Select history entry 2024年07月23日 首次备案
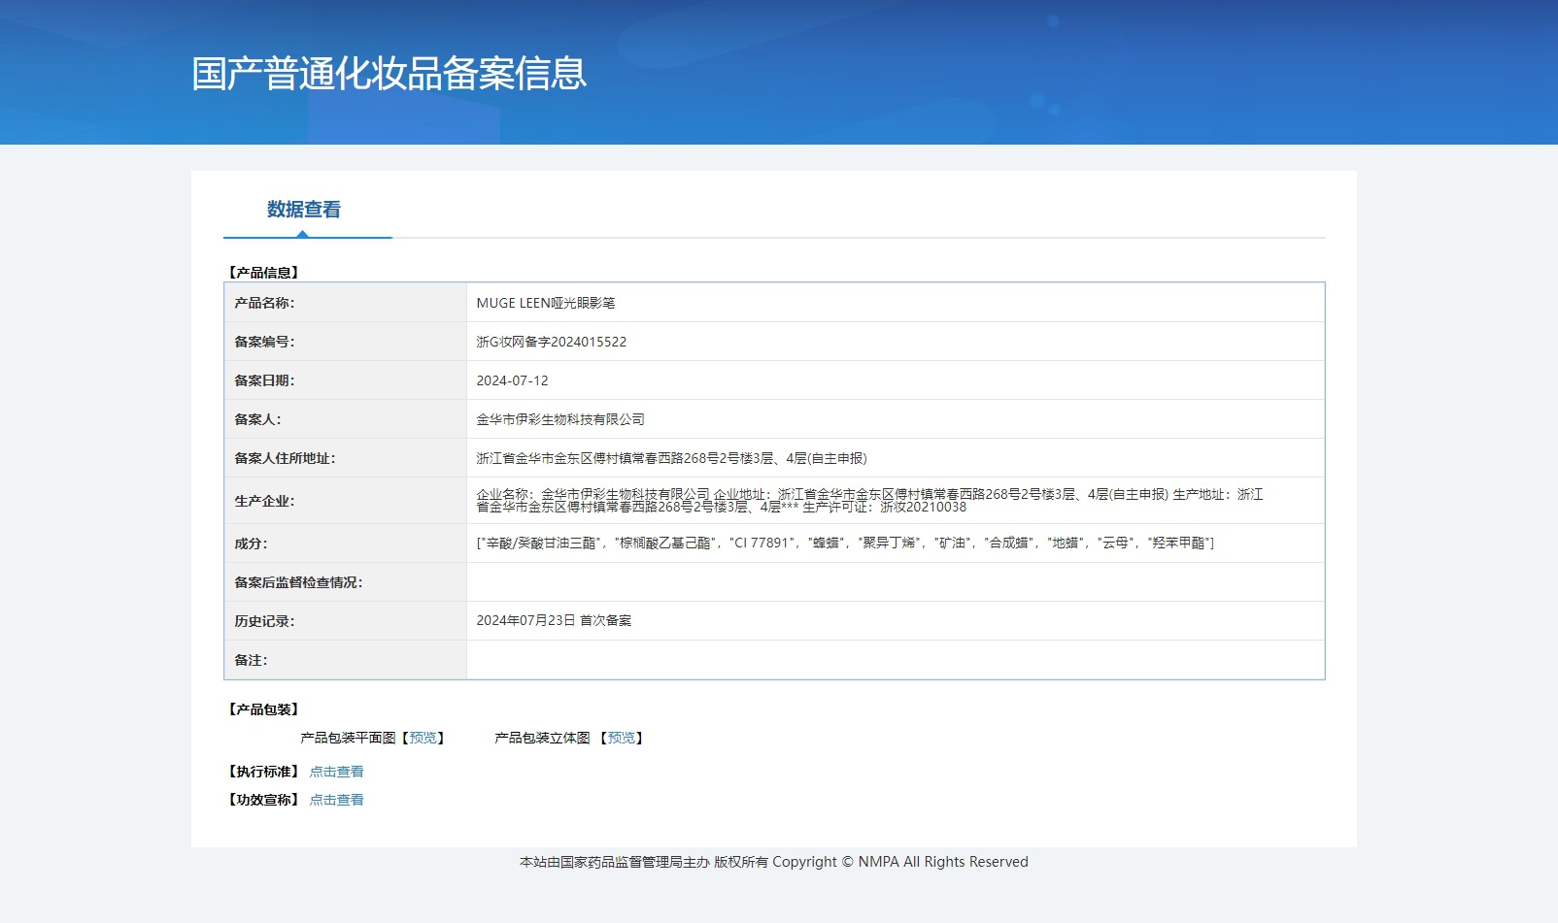The width and height of the screenshot is (1558, 923). point(554,620)
